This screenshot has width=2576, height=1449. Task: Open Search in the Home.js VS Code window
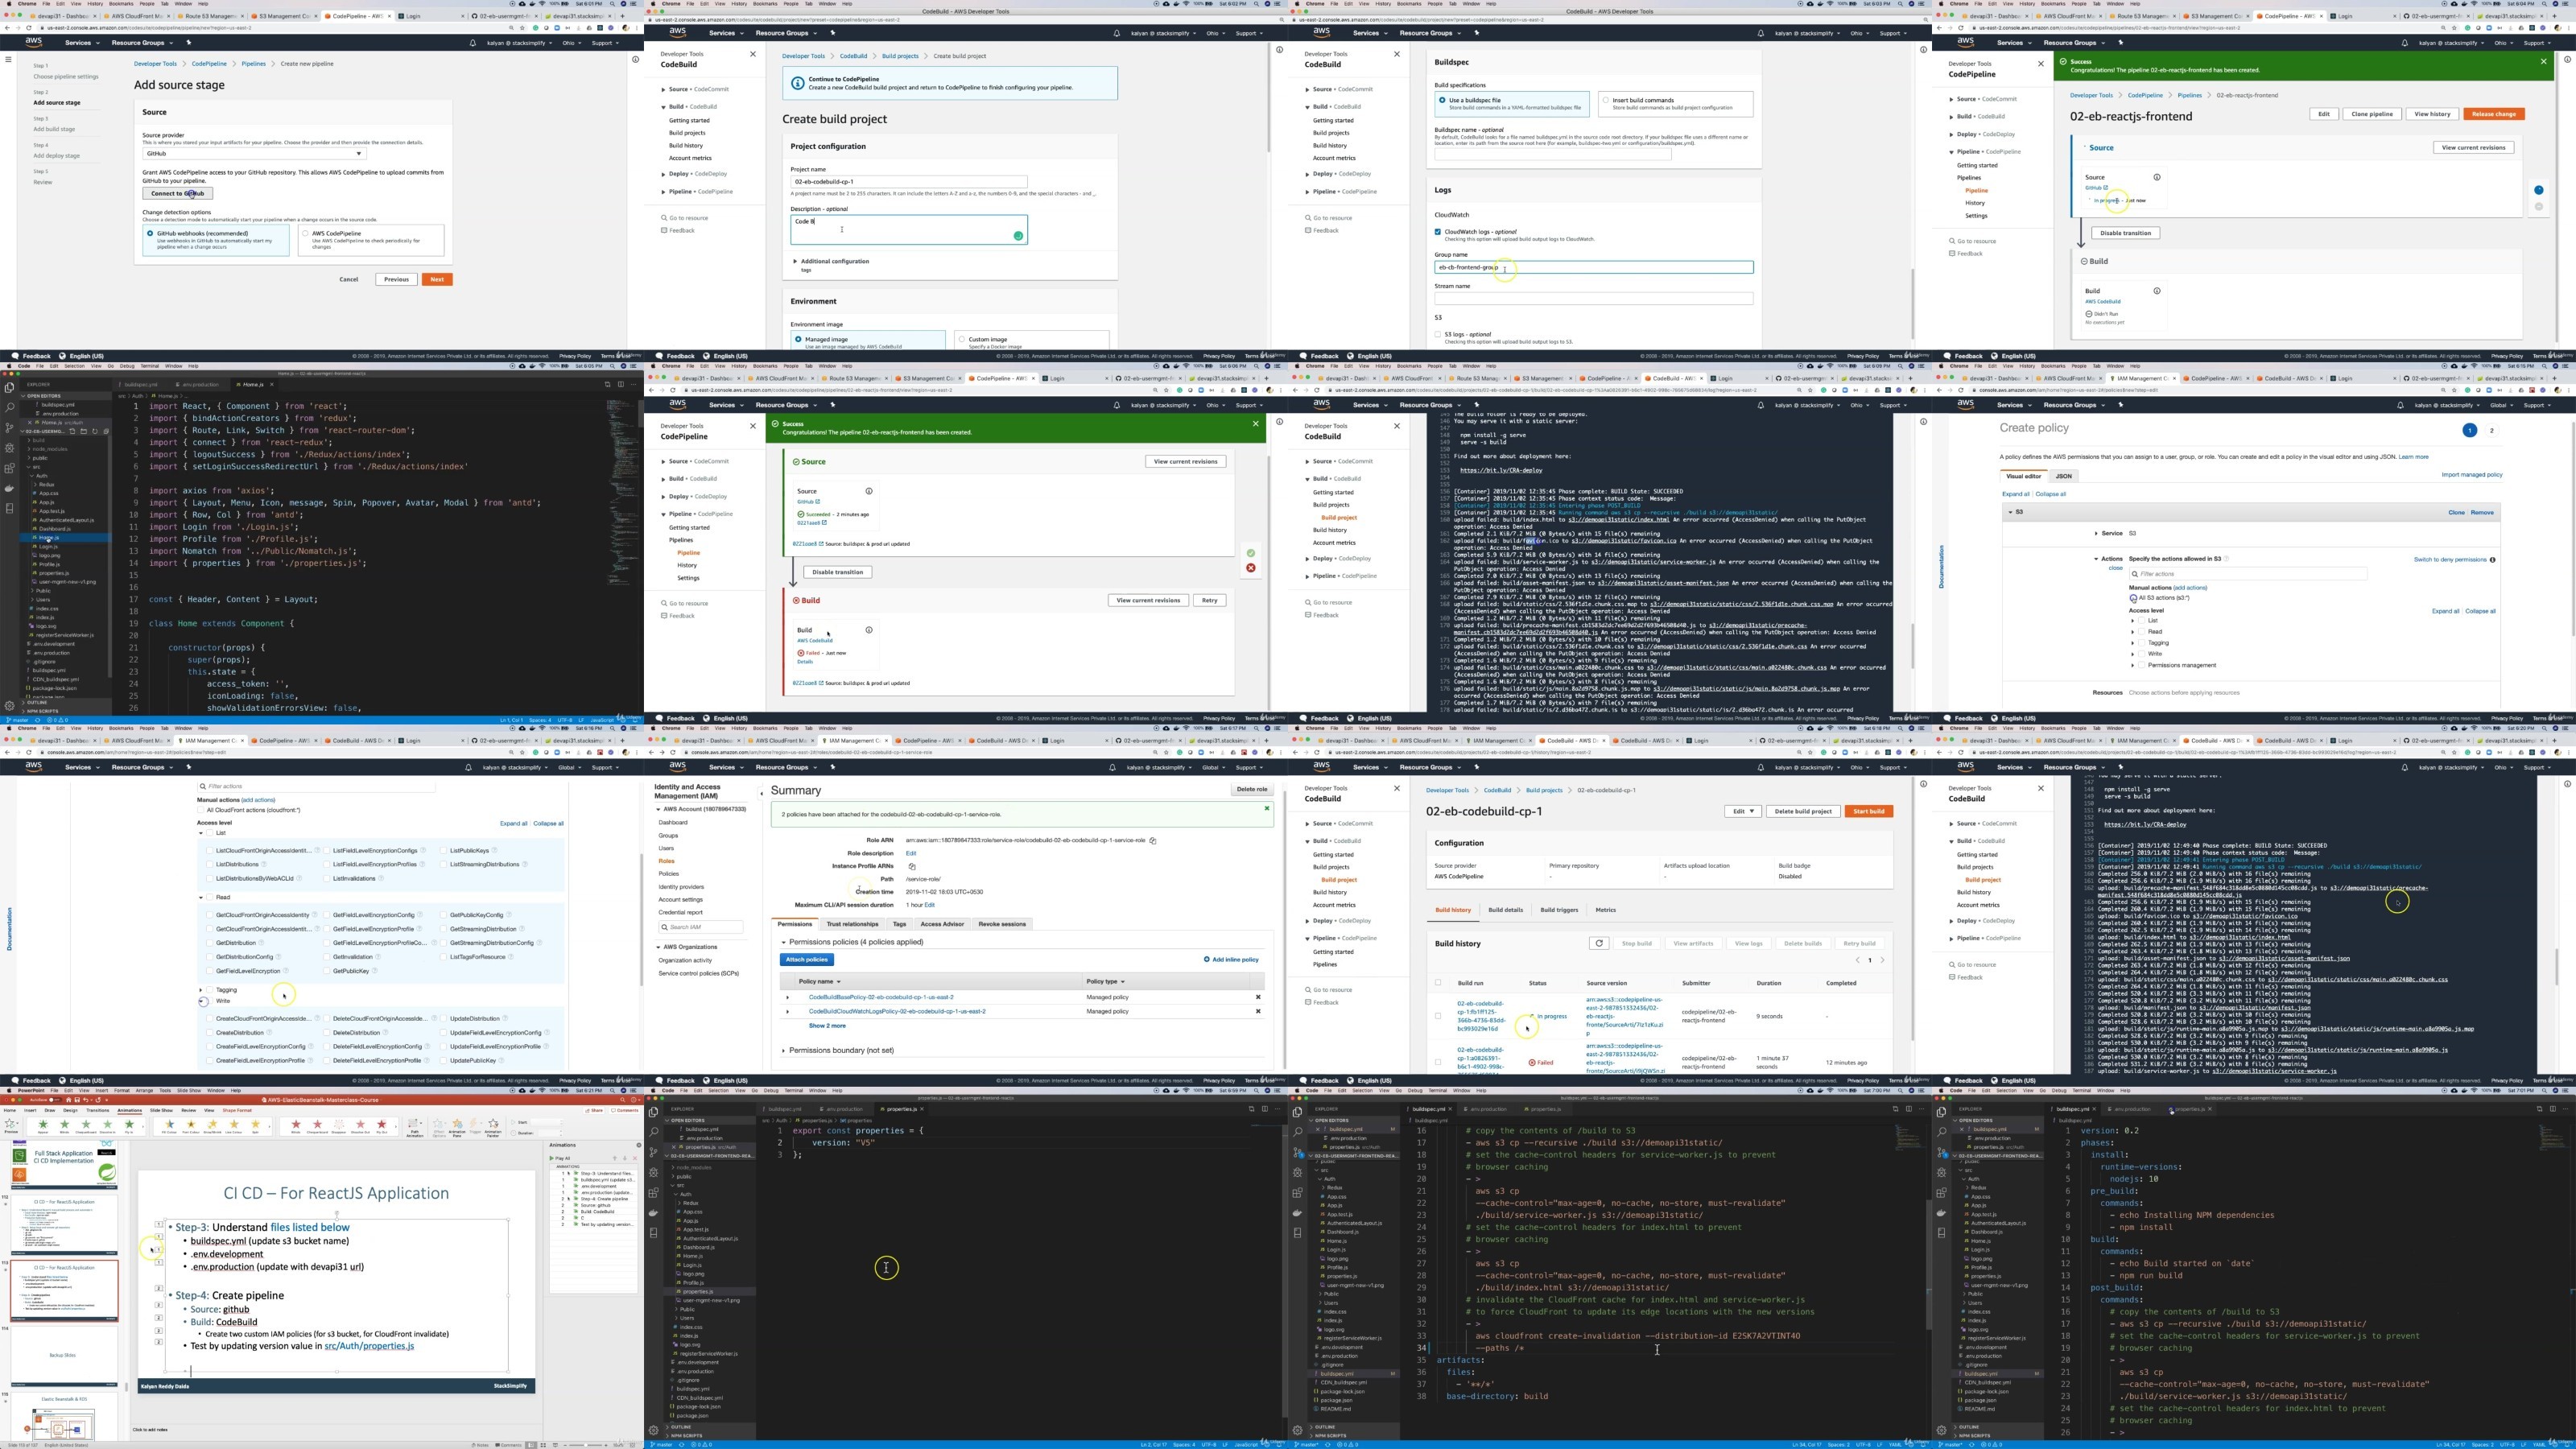tap(9, 408)
